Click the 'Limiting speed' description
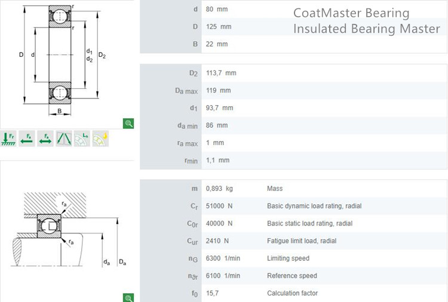This screenshot has height=302, width=448. pos(289,258)
